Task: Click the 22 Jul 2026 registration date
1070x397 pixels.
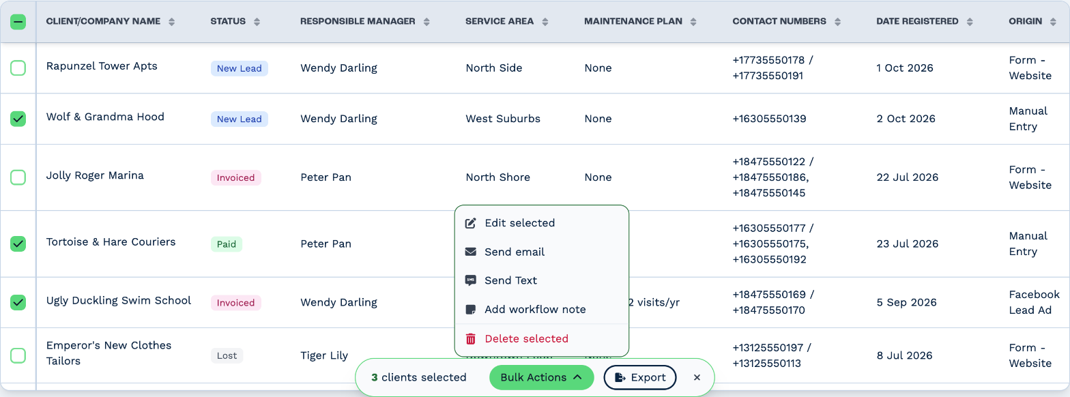Action: [x=908, y=177]
